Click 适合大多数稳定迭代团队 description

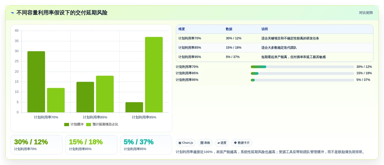pos(279,48)
